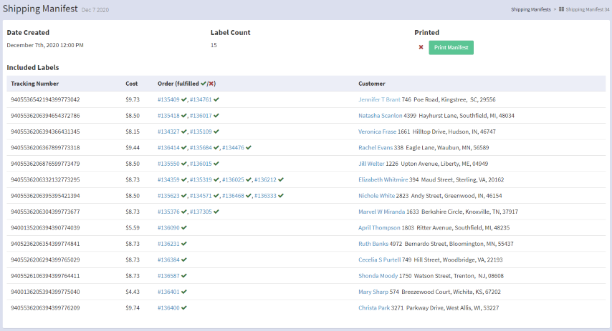Image resolution: width=612 pixels, height=331 pixels.
Task: Open order #136015
Action: pyautogui.click(x=201, y=164)
